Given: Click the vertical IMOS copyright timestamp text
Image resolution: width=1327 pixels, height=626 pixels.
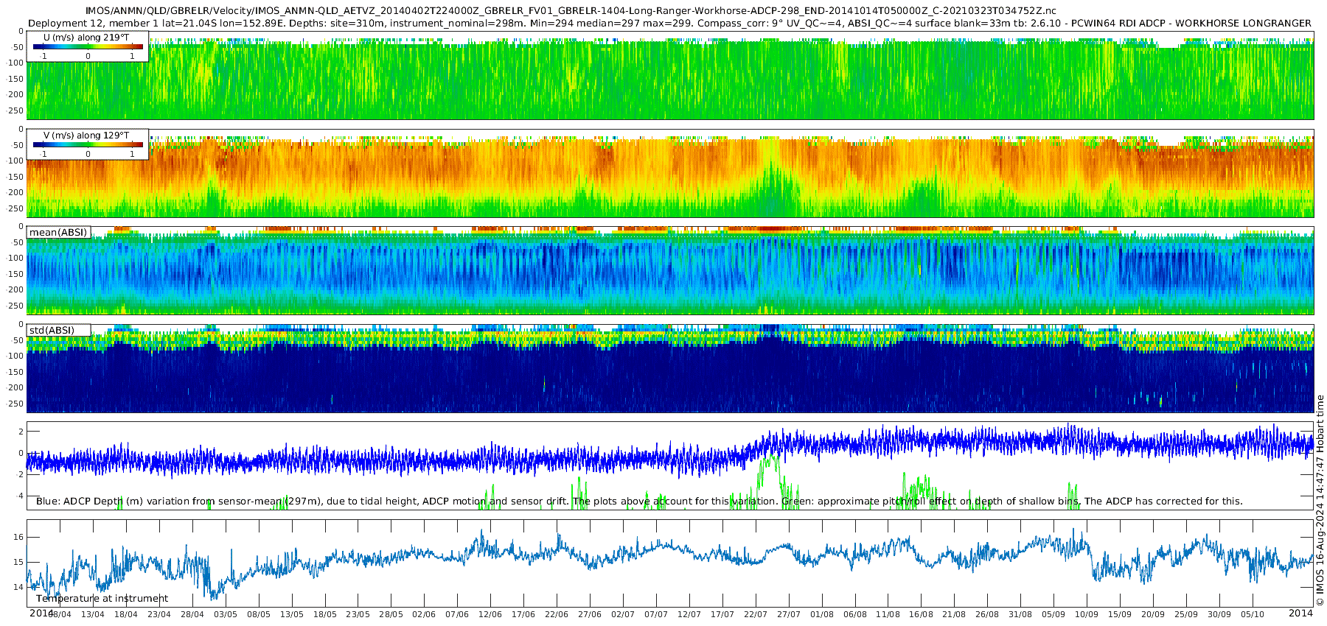Looking at the screenshot, I should (x=1320, y=501).
